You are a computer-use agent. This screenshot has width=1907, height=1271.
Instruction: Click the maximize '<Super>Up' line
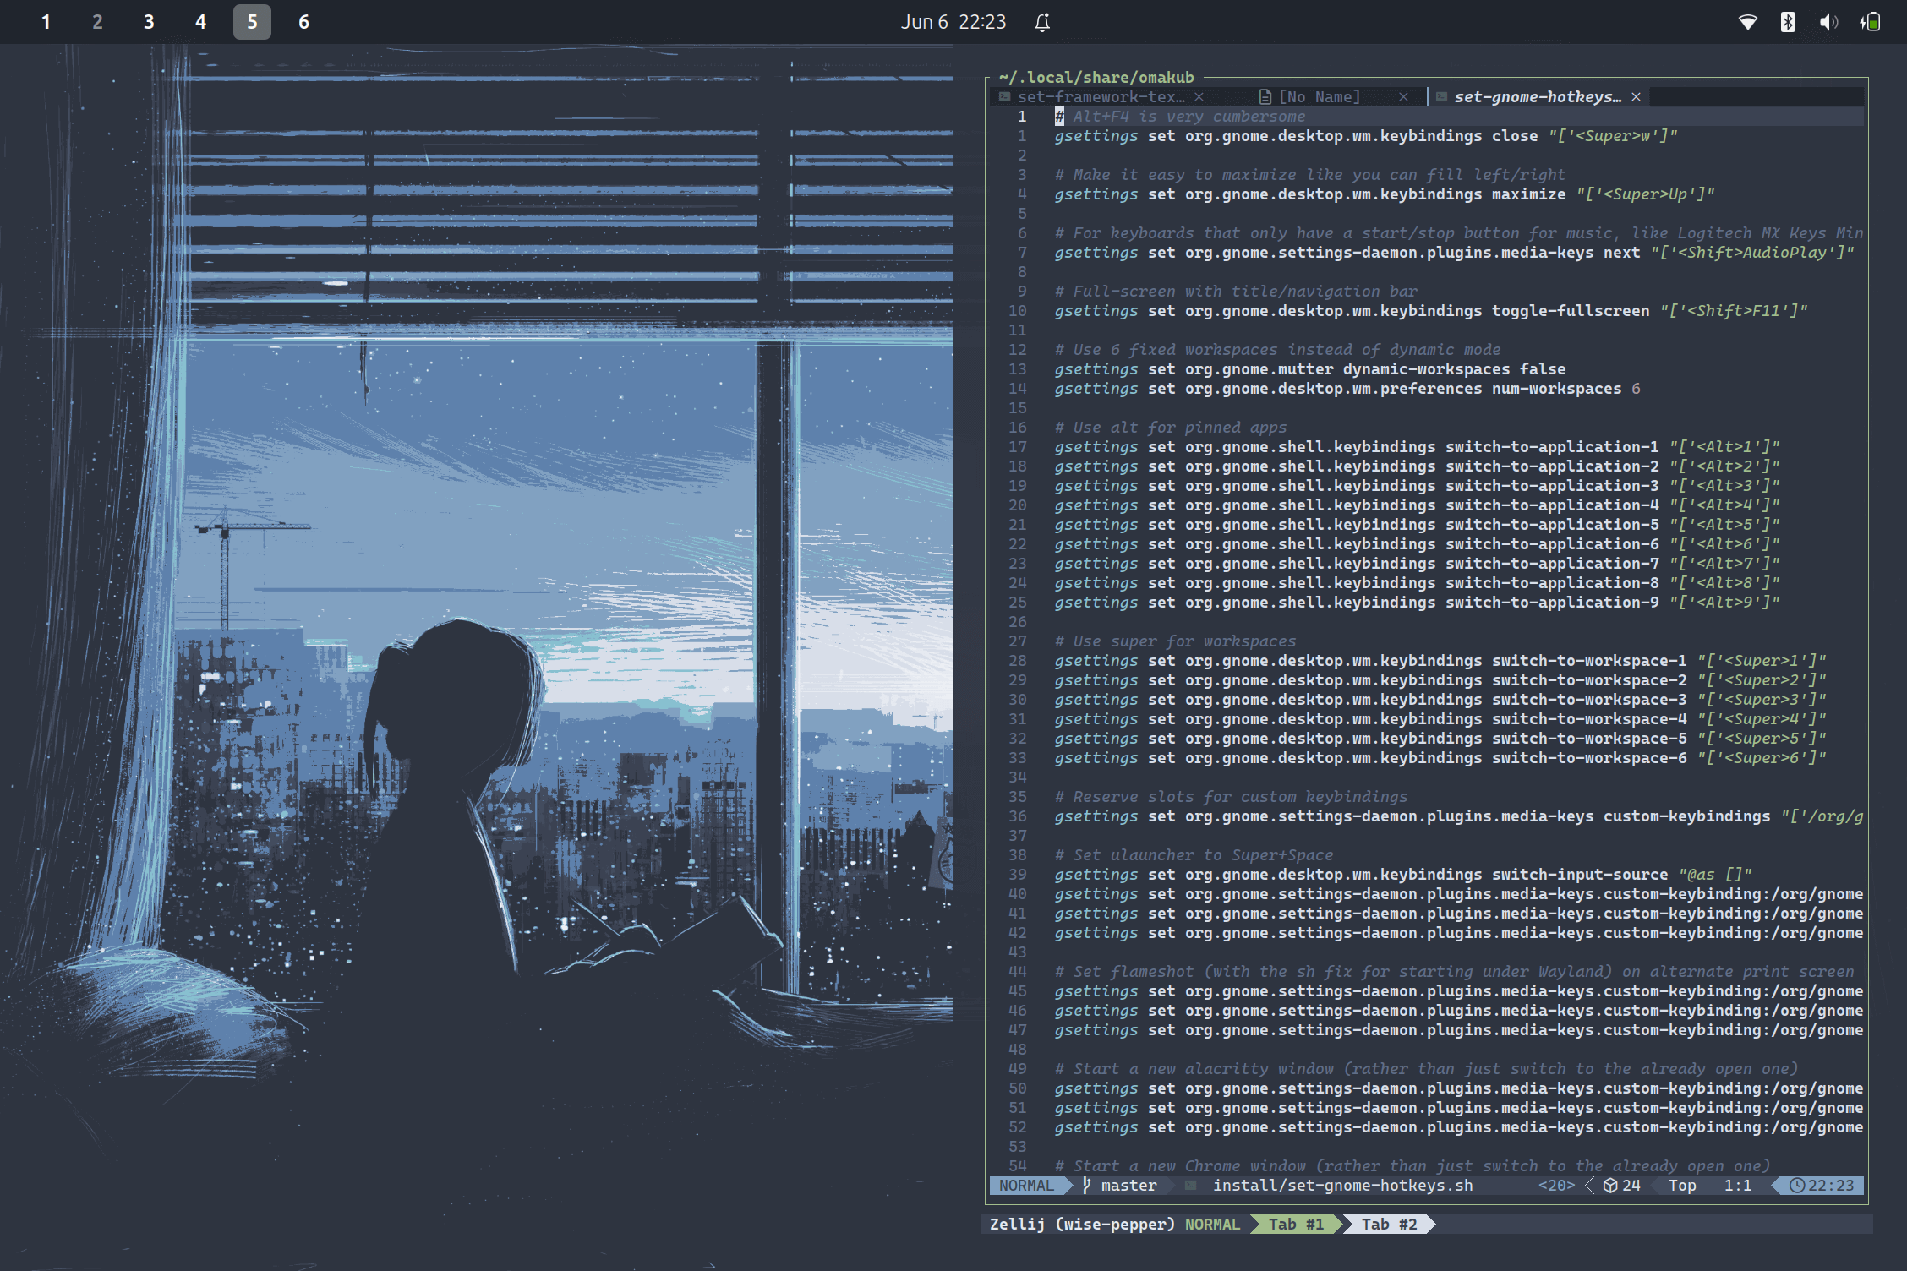(1385, 194)
